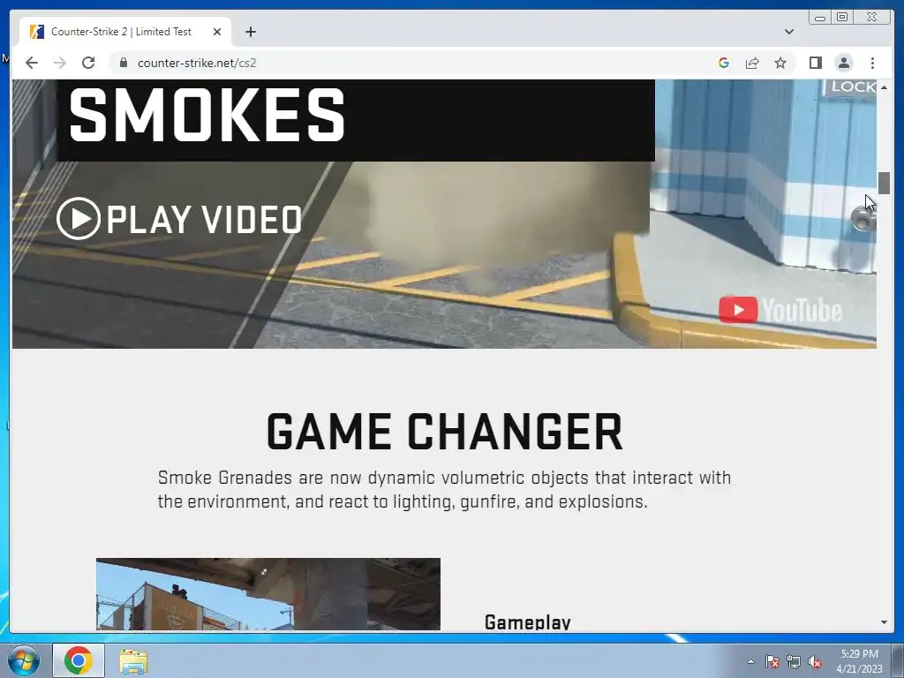Click the Google icon in address bar
This screenshot has height=678, width=904.
tap(724, 63)
